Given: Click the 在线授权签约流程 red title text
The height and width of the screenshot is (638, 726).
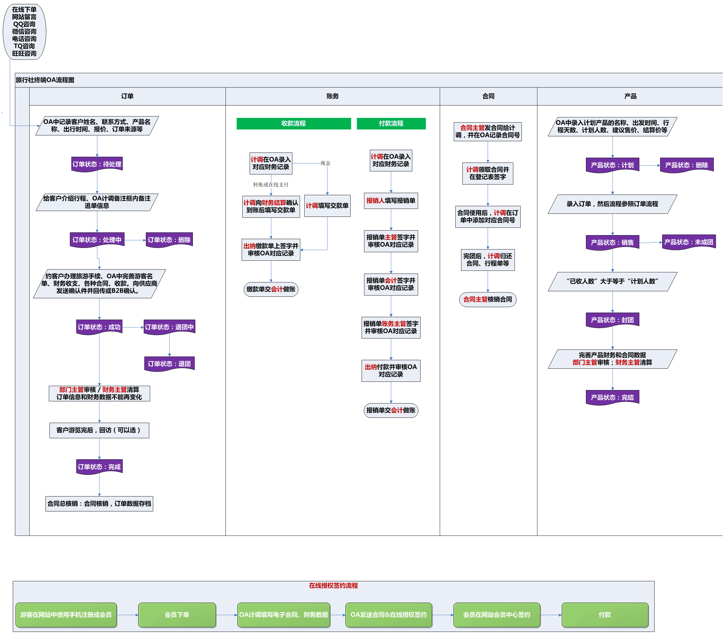Looking at the screenshot, I should [333, 586].
